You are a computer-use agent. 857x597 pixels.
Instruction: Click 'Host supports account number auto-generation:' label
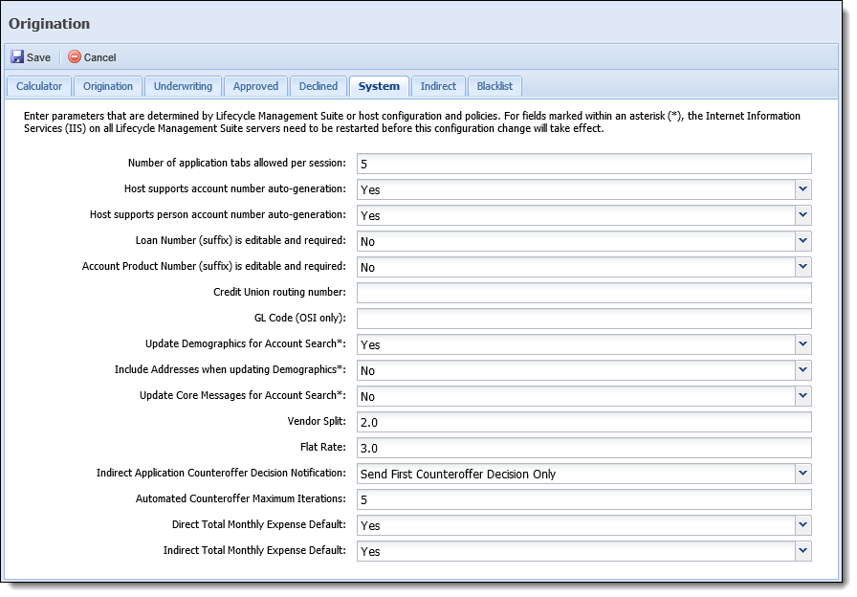coord(235,188)
